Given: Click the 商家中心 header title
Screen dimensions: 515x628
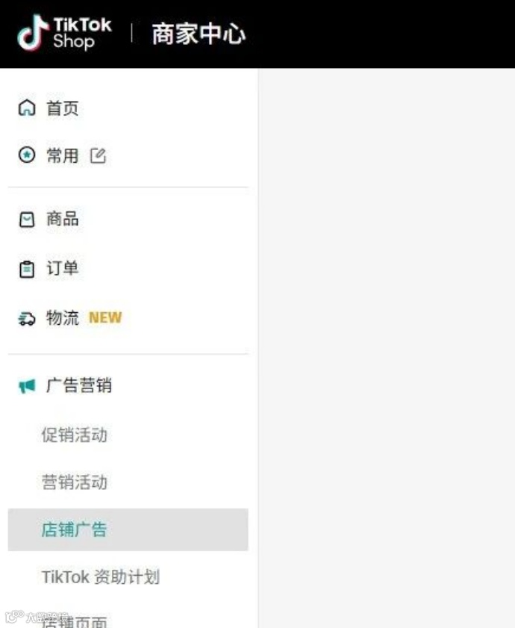Looking at the screenshot, I should pyautogui.click(x=199, y=34).
